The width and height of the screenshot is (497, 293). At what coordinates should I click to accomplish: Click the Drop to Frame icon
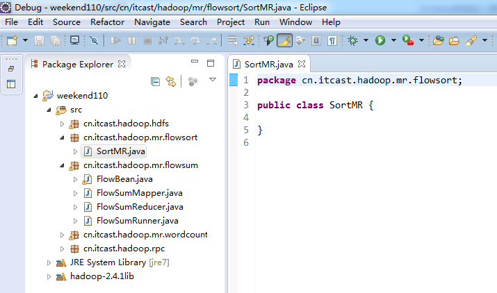233,40
